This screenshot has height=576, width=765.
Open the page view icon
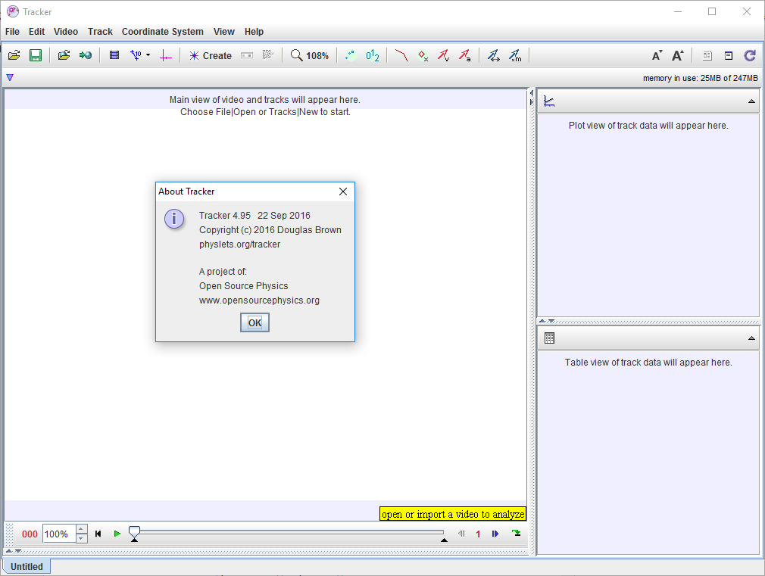click(x=707, y=55)
